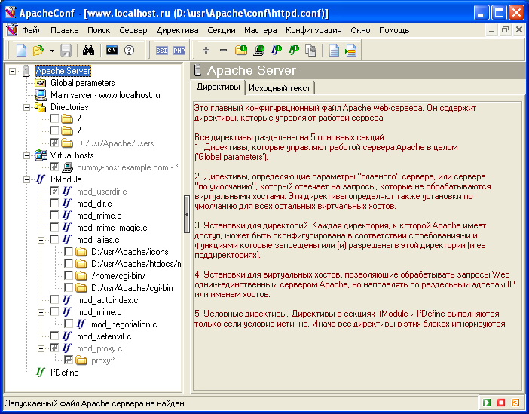529x414 pixels.
Task: Click the ApacheConf icon in the menu bar
Action: (12, 30)
